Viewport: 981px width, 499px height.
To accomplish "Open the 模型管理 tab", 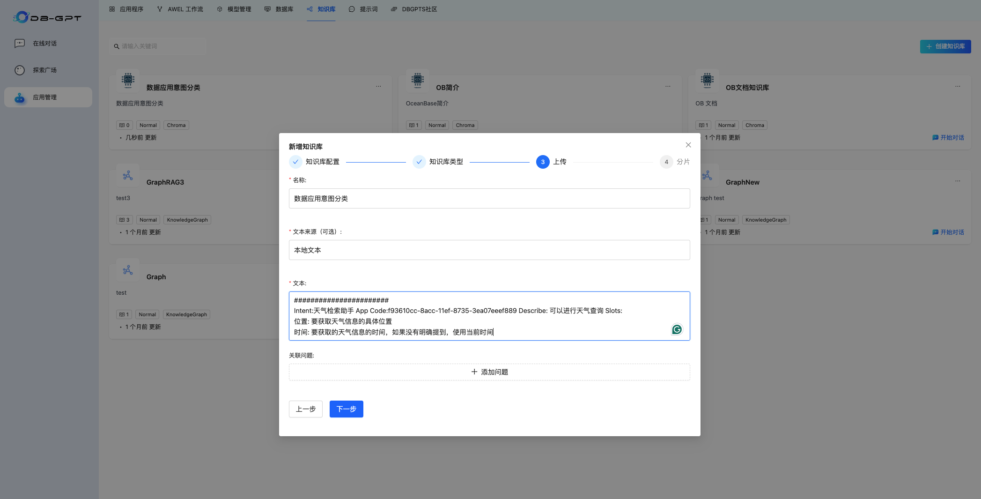I will [x=234, y=9].
